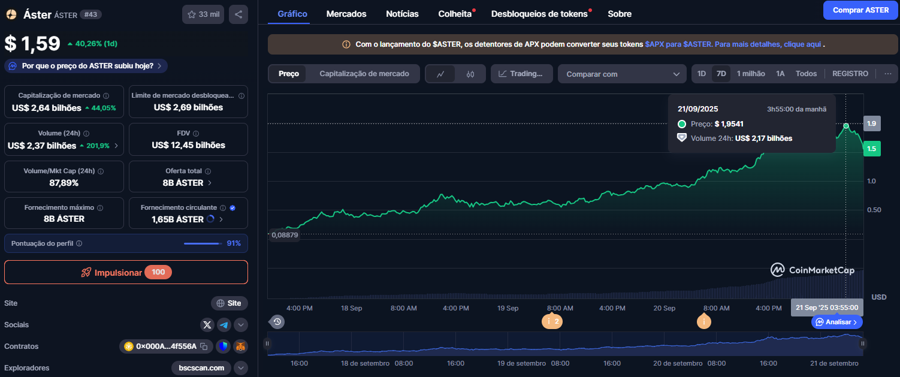Viewport: 900px width, 377px height.
Task: Click the orange info marker near 20 Sep
Action: tap(704, 321)
